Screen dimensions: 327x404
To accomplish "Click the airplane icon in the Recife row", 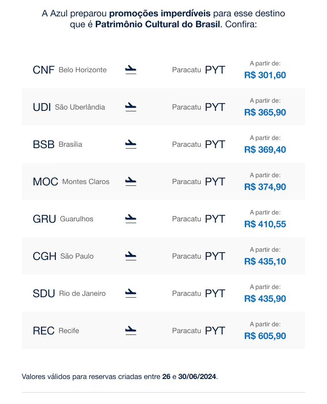I will (x=131, y=331).
